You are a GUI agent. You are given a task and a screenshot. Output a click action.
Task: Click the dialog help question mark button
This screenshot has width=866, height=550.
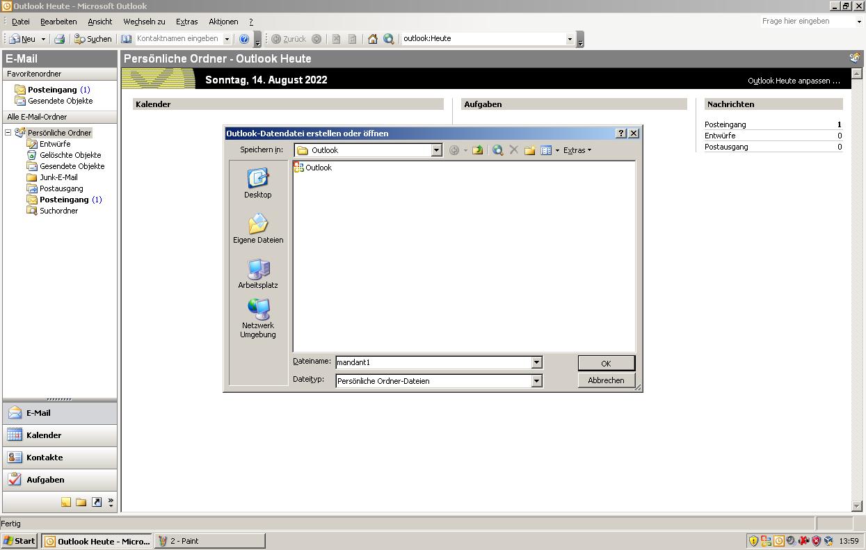[x=622, y=134]
